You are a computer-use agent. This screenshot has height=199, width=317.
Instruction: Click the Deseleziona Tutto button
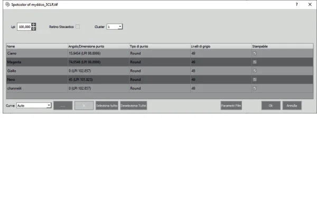tap(134, 106)
